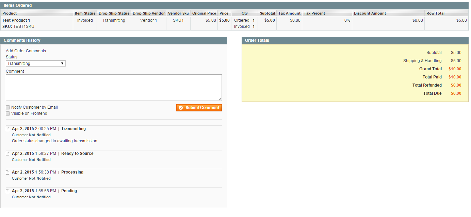The width and height of the screenshot is (471, 217).
Task: Click the Ready to Source status label
Action: pyautogui.click(x=77, y=153)
